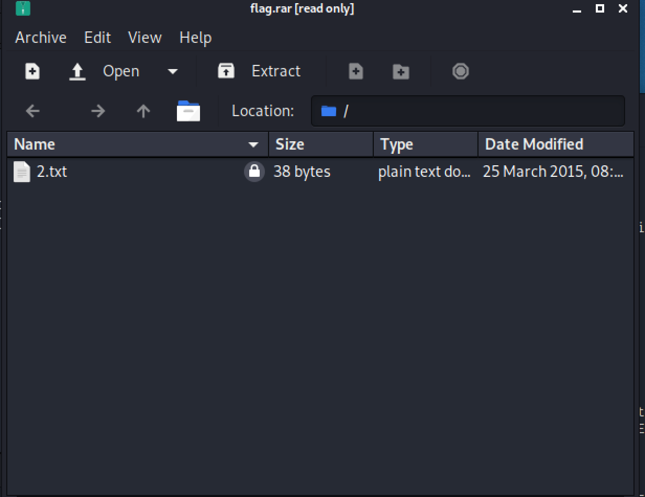Open the dropdown next to Open

click(x=173, y=71)
